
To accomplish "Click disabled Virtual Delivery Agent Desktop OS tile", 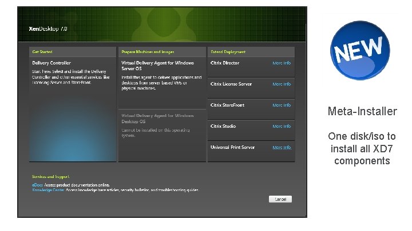I will 162,136.
